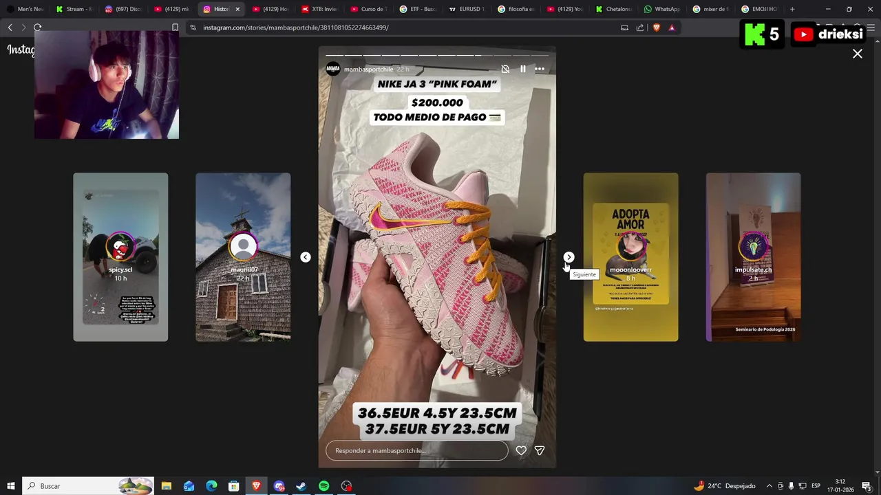Open mambasportchile profile from story header
The width and height of the screenshot is (881, 495).
(368, 69)
